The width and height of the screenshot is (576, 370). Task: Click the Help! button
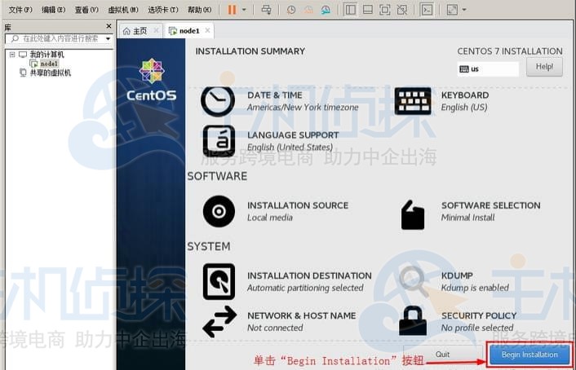[x=544, y=67]
